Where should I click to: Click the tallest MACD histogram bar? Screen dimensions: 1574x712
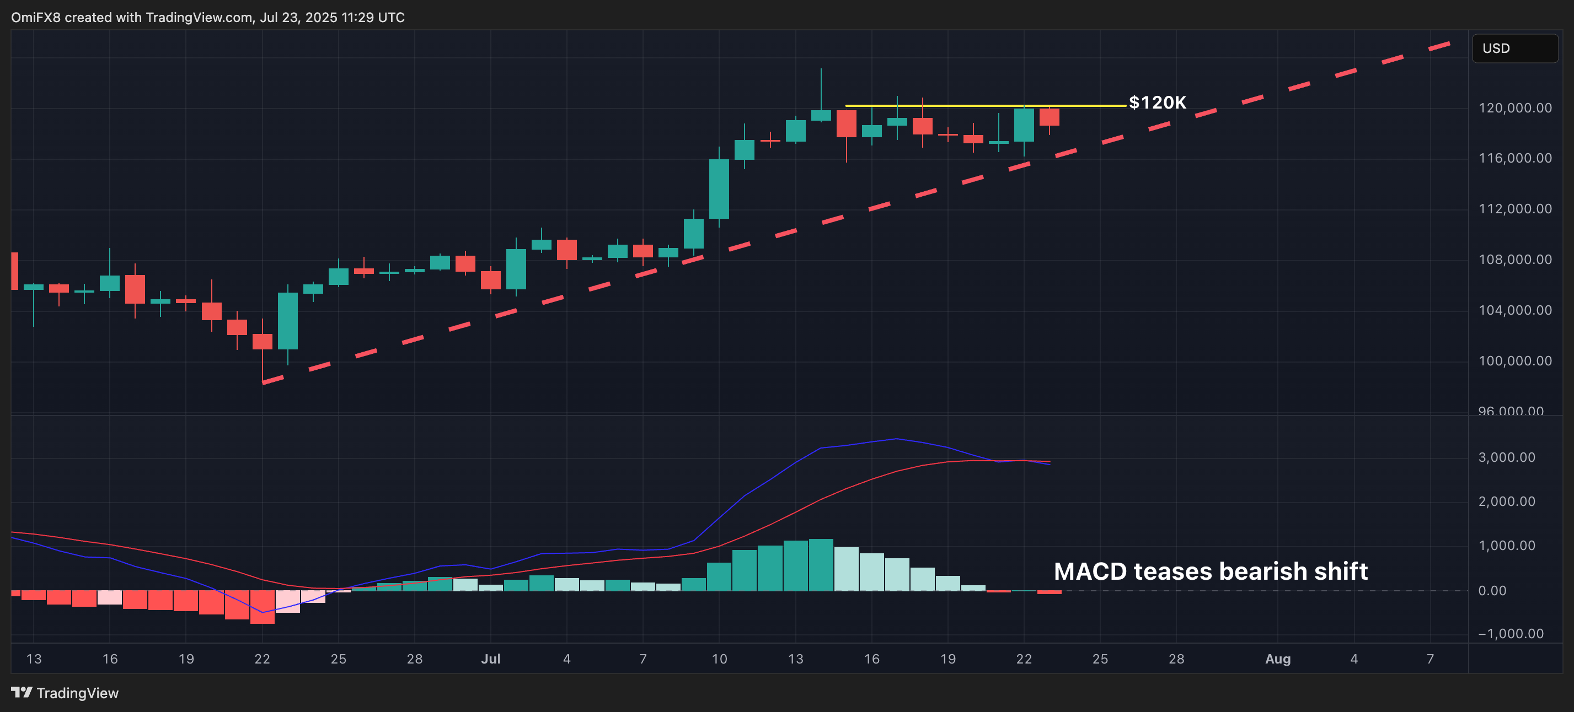(821, 565)
